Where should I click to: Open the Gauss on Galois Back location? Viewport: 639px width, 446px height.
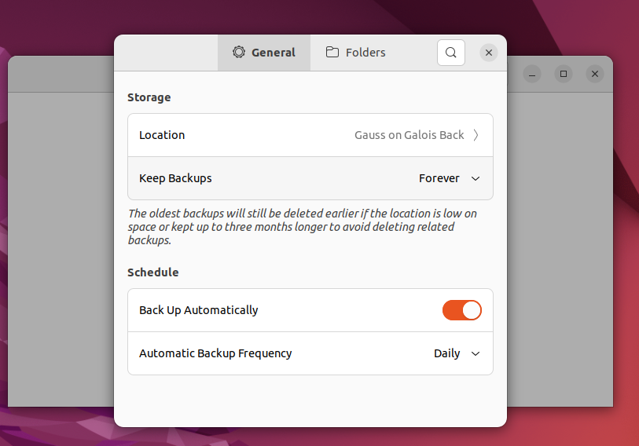tap(409, 135)
